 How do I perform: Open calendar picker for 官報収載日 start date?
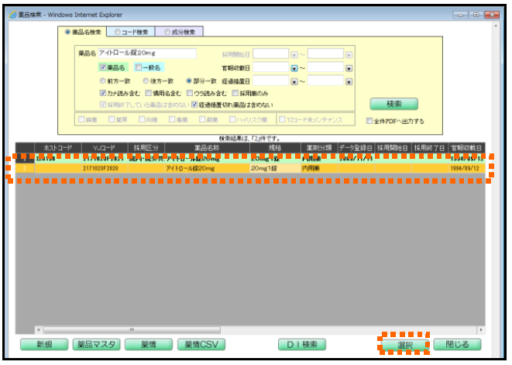294,67
